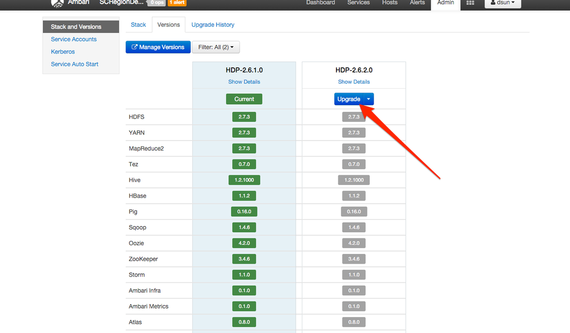The width and height of the screenshot is (570, 333).
Task: Click the MapReduce2 row label
Action: 146,149
